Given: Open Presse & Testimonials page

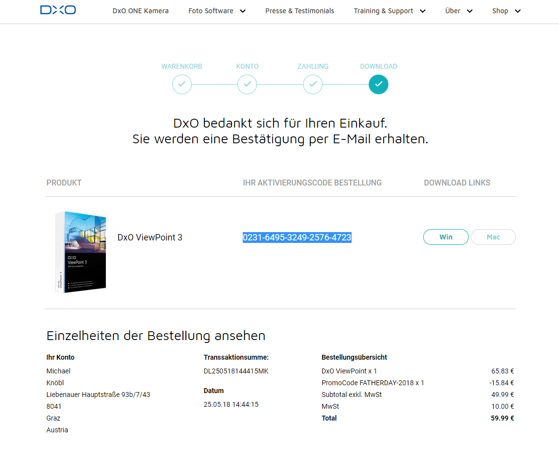Looking at the screenshot, I should click(x=300, y=11).
